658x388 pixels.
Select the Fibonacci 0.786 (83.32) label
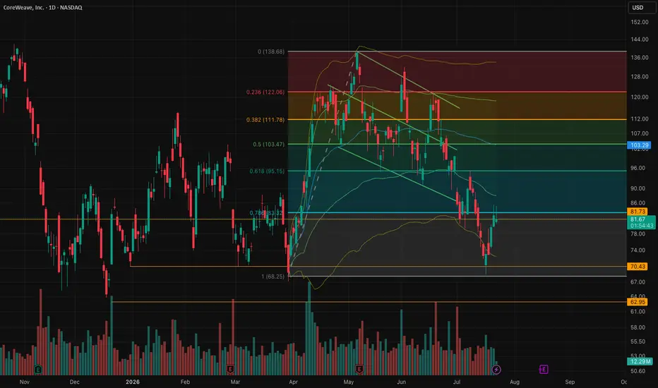[x=267, y=212]
